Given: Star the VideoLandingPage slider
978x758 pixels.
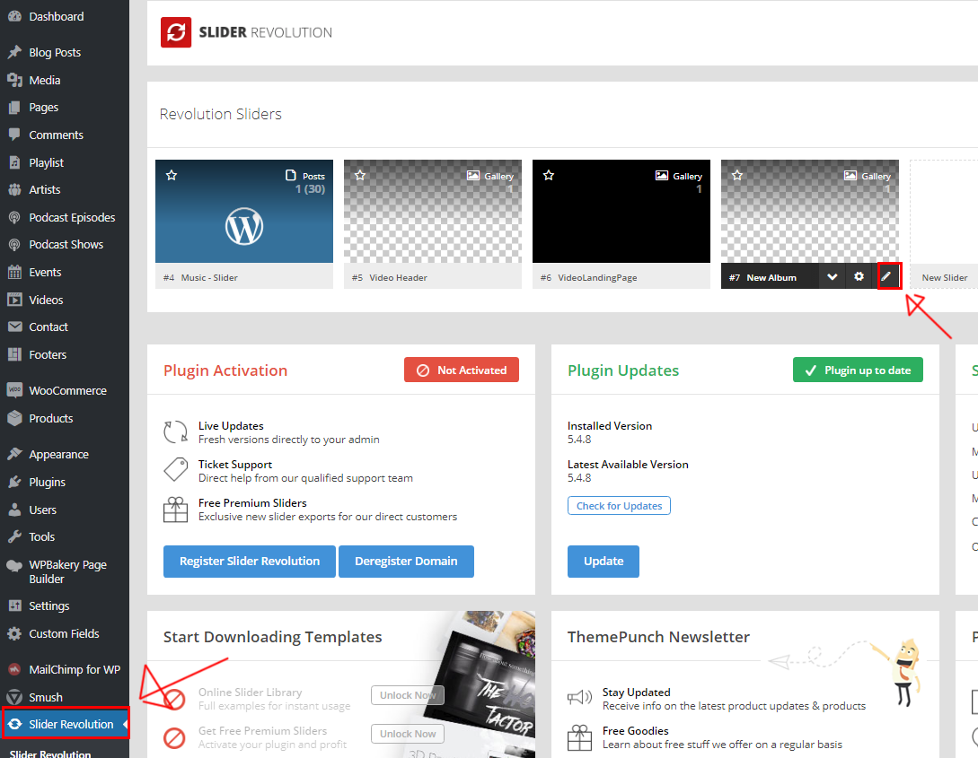Looking at the screenshot, I should [x=549, y=176].
